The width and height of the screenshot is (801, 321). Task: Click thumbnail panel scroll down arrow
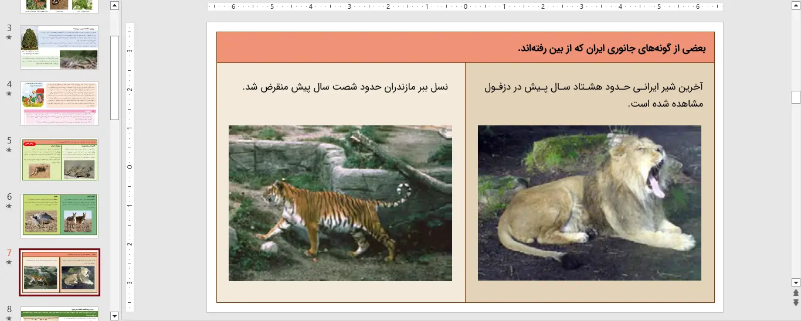pyautogui.click(x=114, y=316)
